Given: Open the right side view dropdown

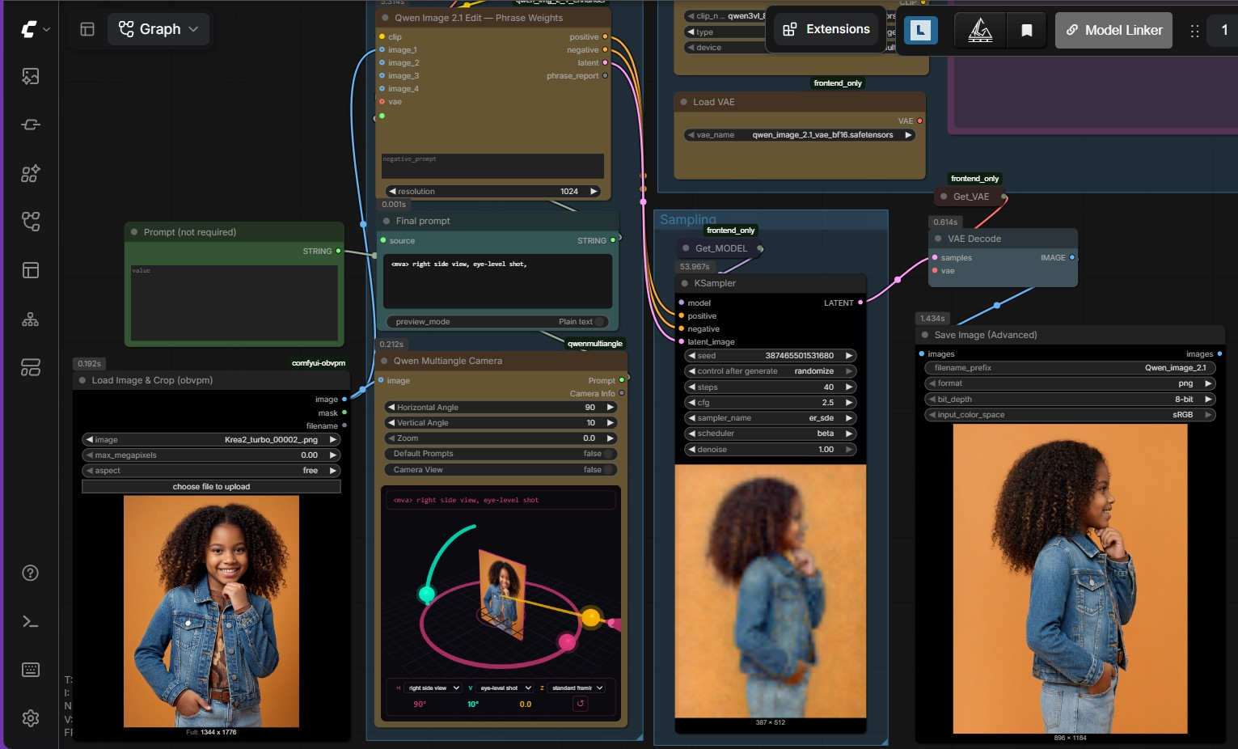Looking at the screenshot, I should click(x=433, y=688).
